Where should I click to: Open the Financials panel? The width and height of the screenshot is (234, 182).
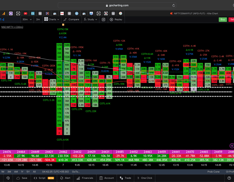[85, 178]
